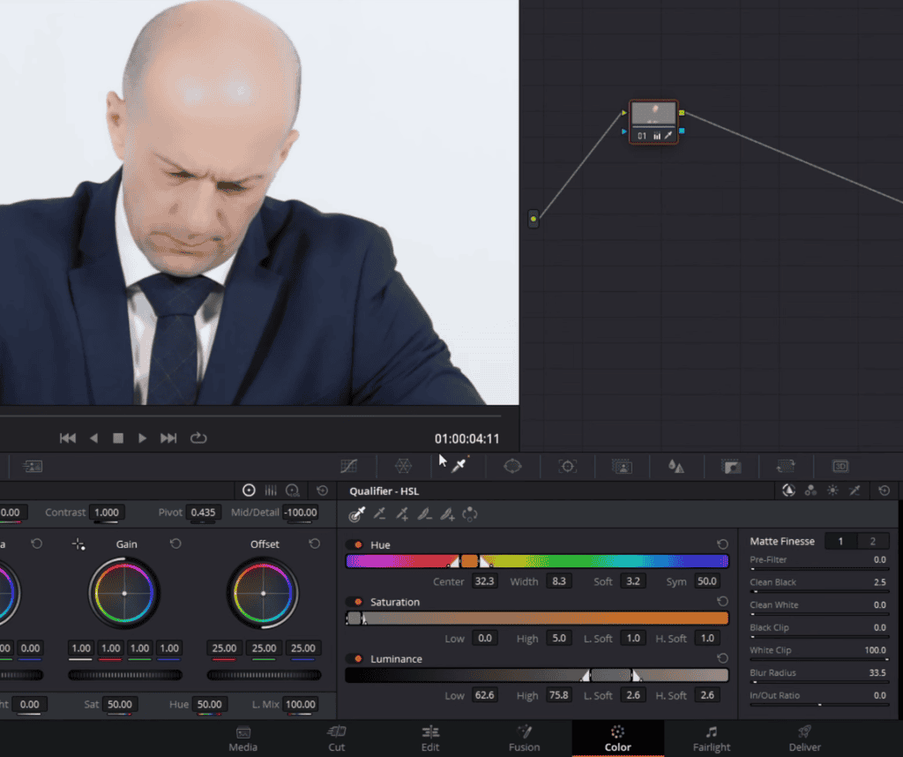The width and height of the screenshot is (903, 757).
Task: Click the invert qualifier selection icon
Action: (470, 513)
